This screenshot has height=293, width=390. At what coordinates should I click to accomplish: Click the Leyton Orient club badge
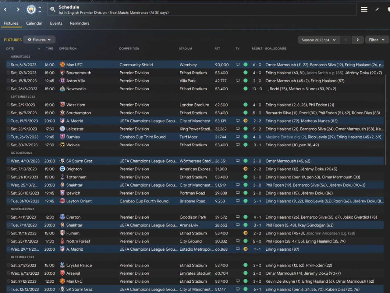tap(62, 201)
